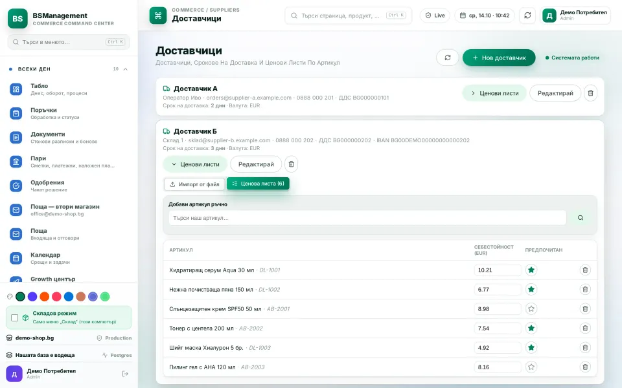The image size is (622, 388).
Task: Toggle preferred star for Тонер с центела
Action: tap(531, 329)
